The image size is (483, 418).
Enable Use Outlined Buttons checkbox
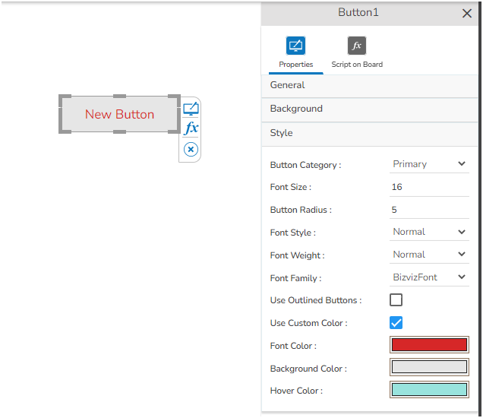396,300
